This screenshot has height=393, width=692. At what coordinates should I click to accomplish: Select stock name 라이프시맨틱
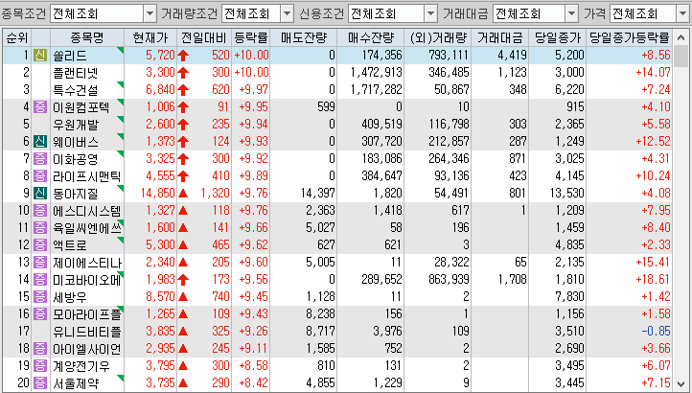point(86,175)
